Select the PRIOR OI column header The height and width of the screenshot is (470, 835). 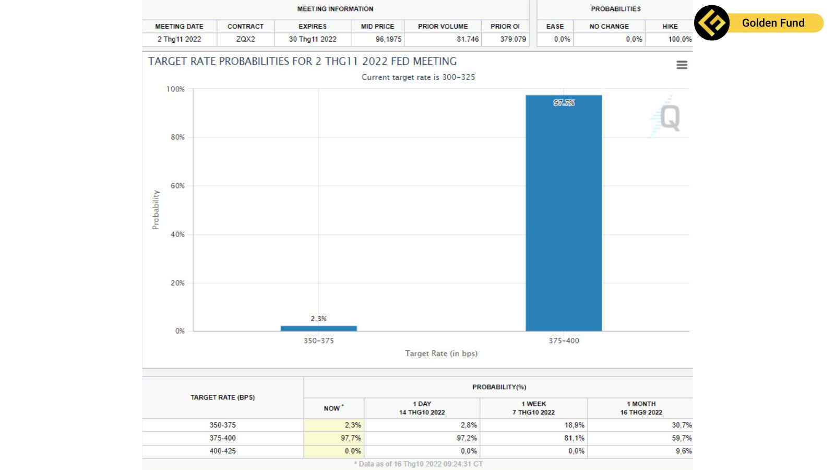(x=505, y=26)
